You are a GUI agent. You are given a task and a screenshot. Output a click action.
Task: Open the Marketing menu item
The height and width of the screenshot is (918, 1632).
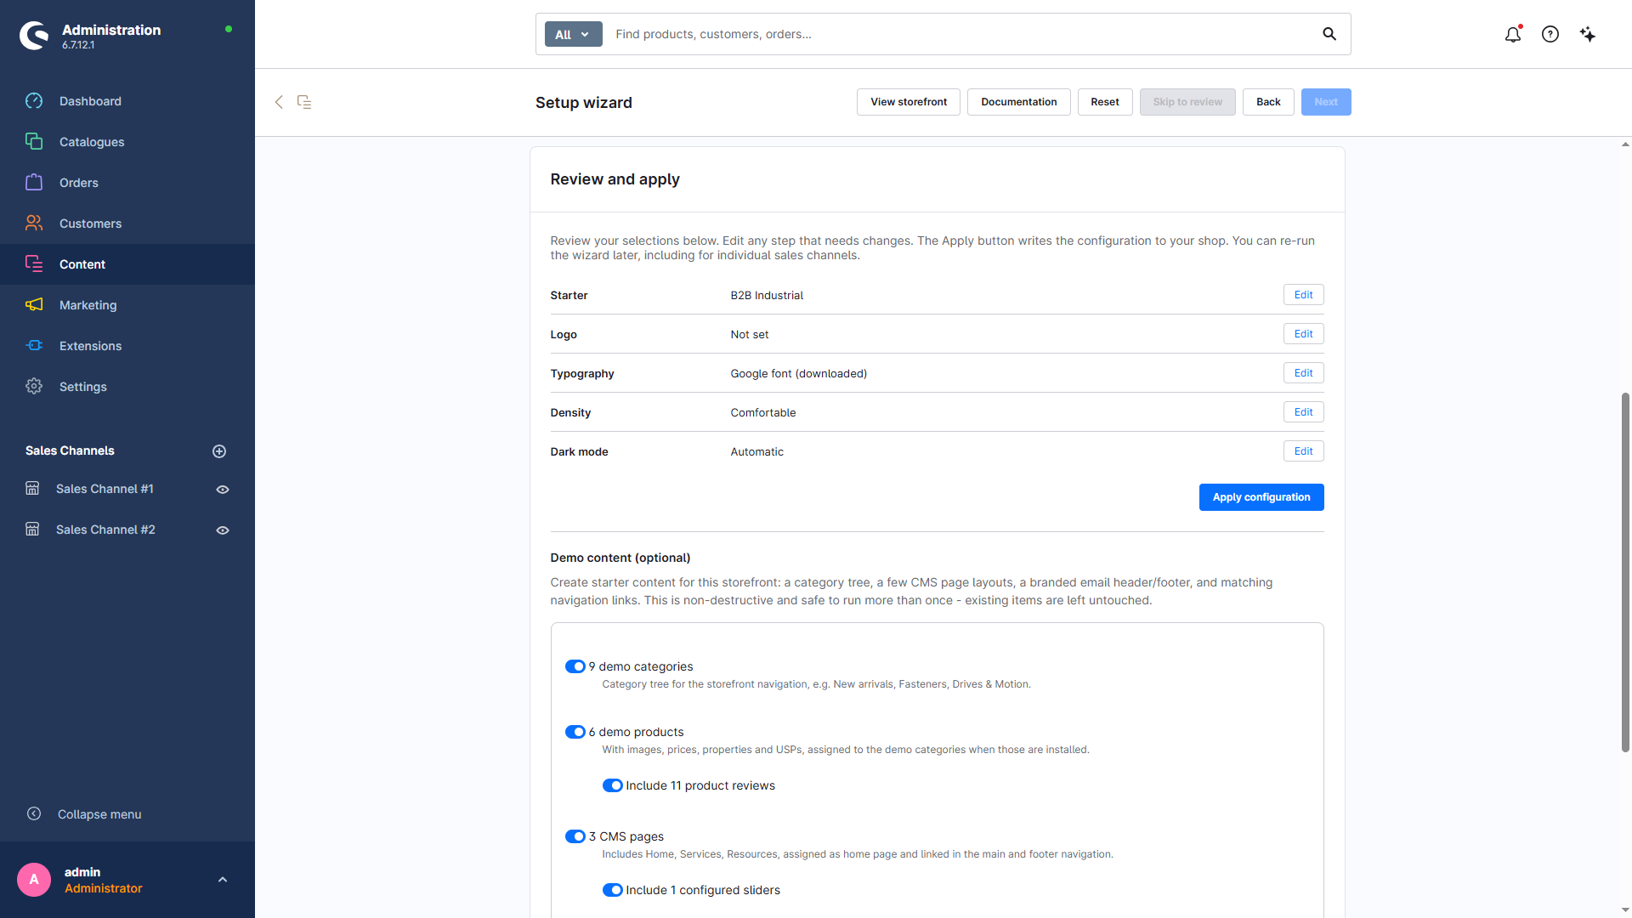click(x=127, y=305)
